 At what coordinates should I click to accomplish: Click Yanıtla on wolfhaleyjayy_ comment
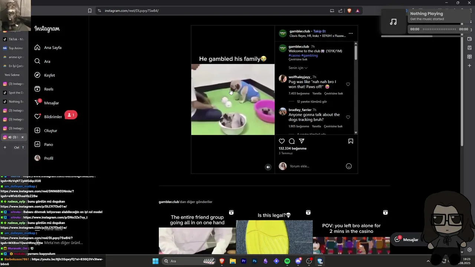tap(317, 93)
